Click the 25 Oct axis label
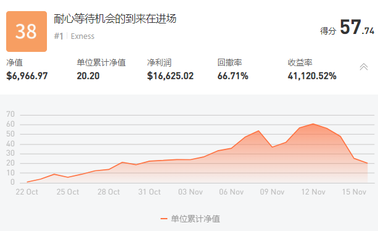The width and height of the screenshot is (378, 231). coord(68,192)
